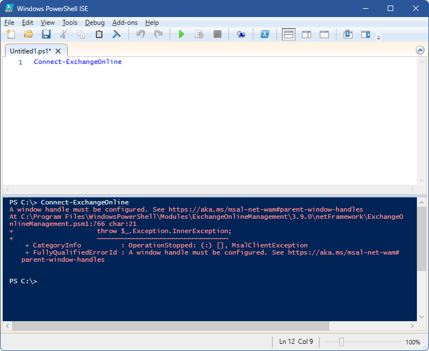Click the Run Selection icon
Image resolution: width=429 pixels, height=351 pixels.
pos(199,34)
